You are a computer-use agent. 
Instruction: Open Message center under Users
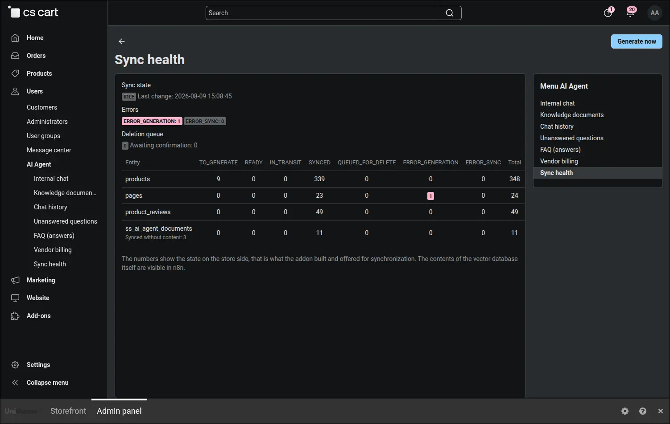click(x=49, y=150)
